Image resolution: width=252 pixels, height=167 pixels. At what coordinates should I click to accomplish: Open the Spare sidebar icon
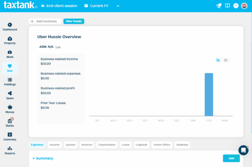coord(10,93)
